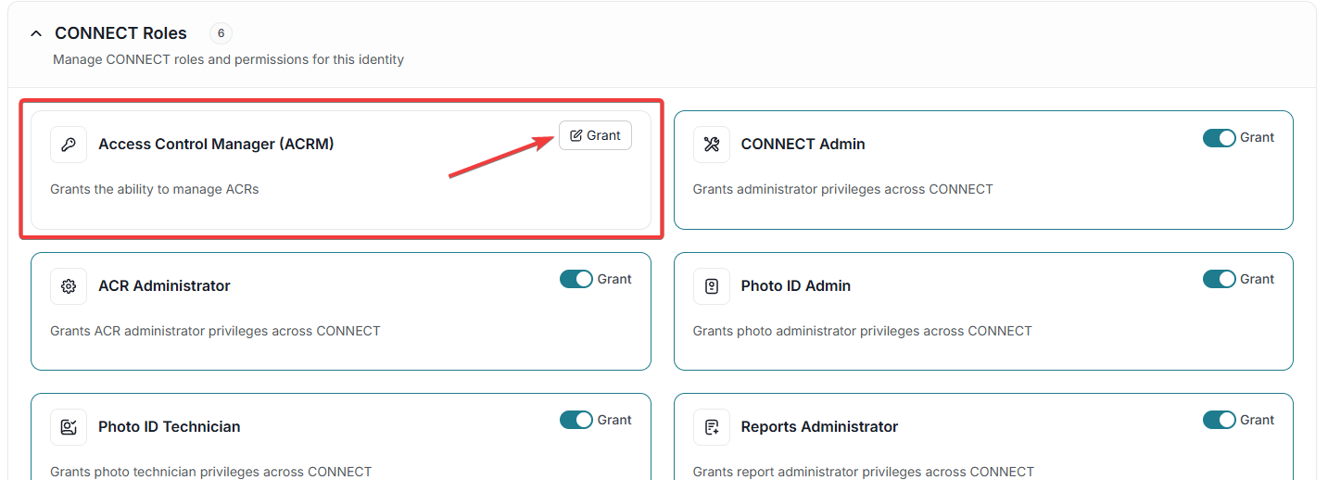Click the tools icon beside CONNECT Admin

712,145
